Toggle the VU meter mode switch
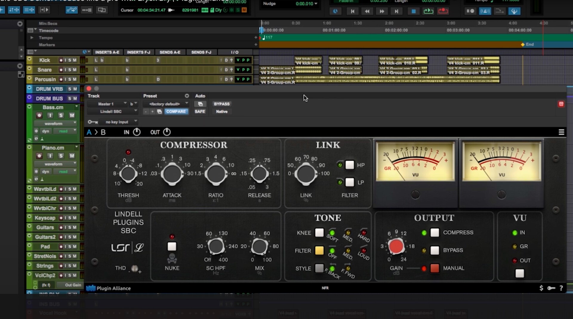 point(520,273)
